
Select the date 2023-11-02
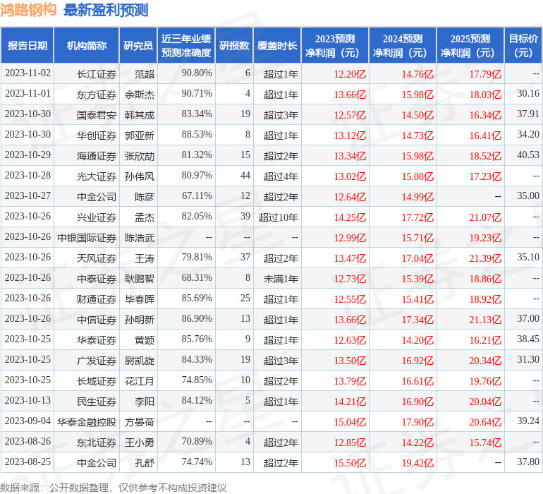pos(28,73)
